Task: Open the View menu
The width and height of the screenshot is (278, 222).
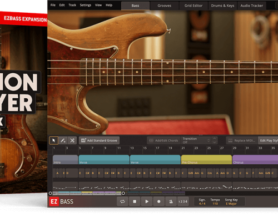Action: coord(98,5)
